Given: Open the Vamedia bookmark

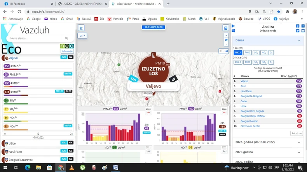Looking at the screenshot, I should click(115, 19).
